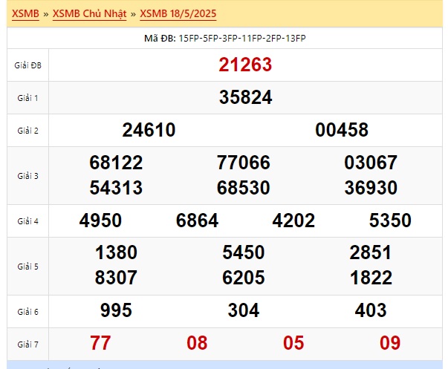Select the special prize number 21263
This screenshot has width=448, height=369.
point(245,65)
